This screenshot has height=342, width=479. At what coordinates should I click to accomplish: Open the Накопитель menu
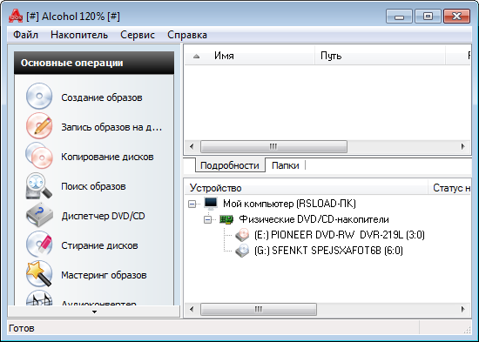(79, 35)
